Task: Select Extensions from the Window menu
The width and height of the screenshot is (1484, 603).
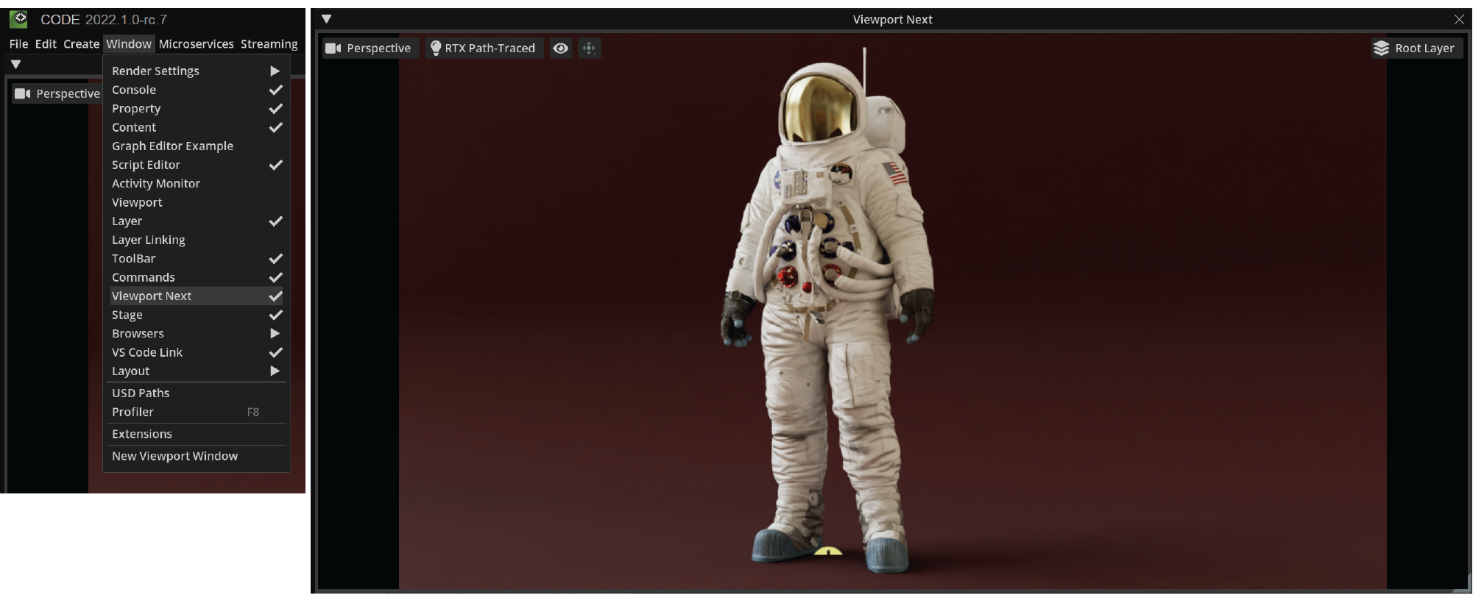Action: click(x=142, y=435)
